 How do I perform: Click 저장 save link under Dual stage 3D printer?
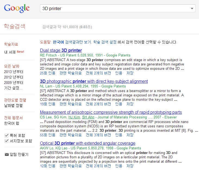tap(130, 73)
